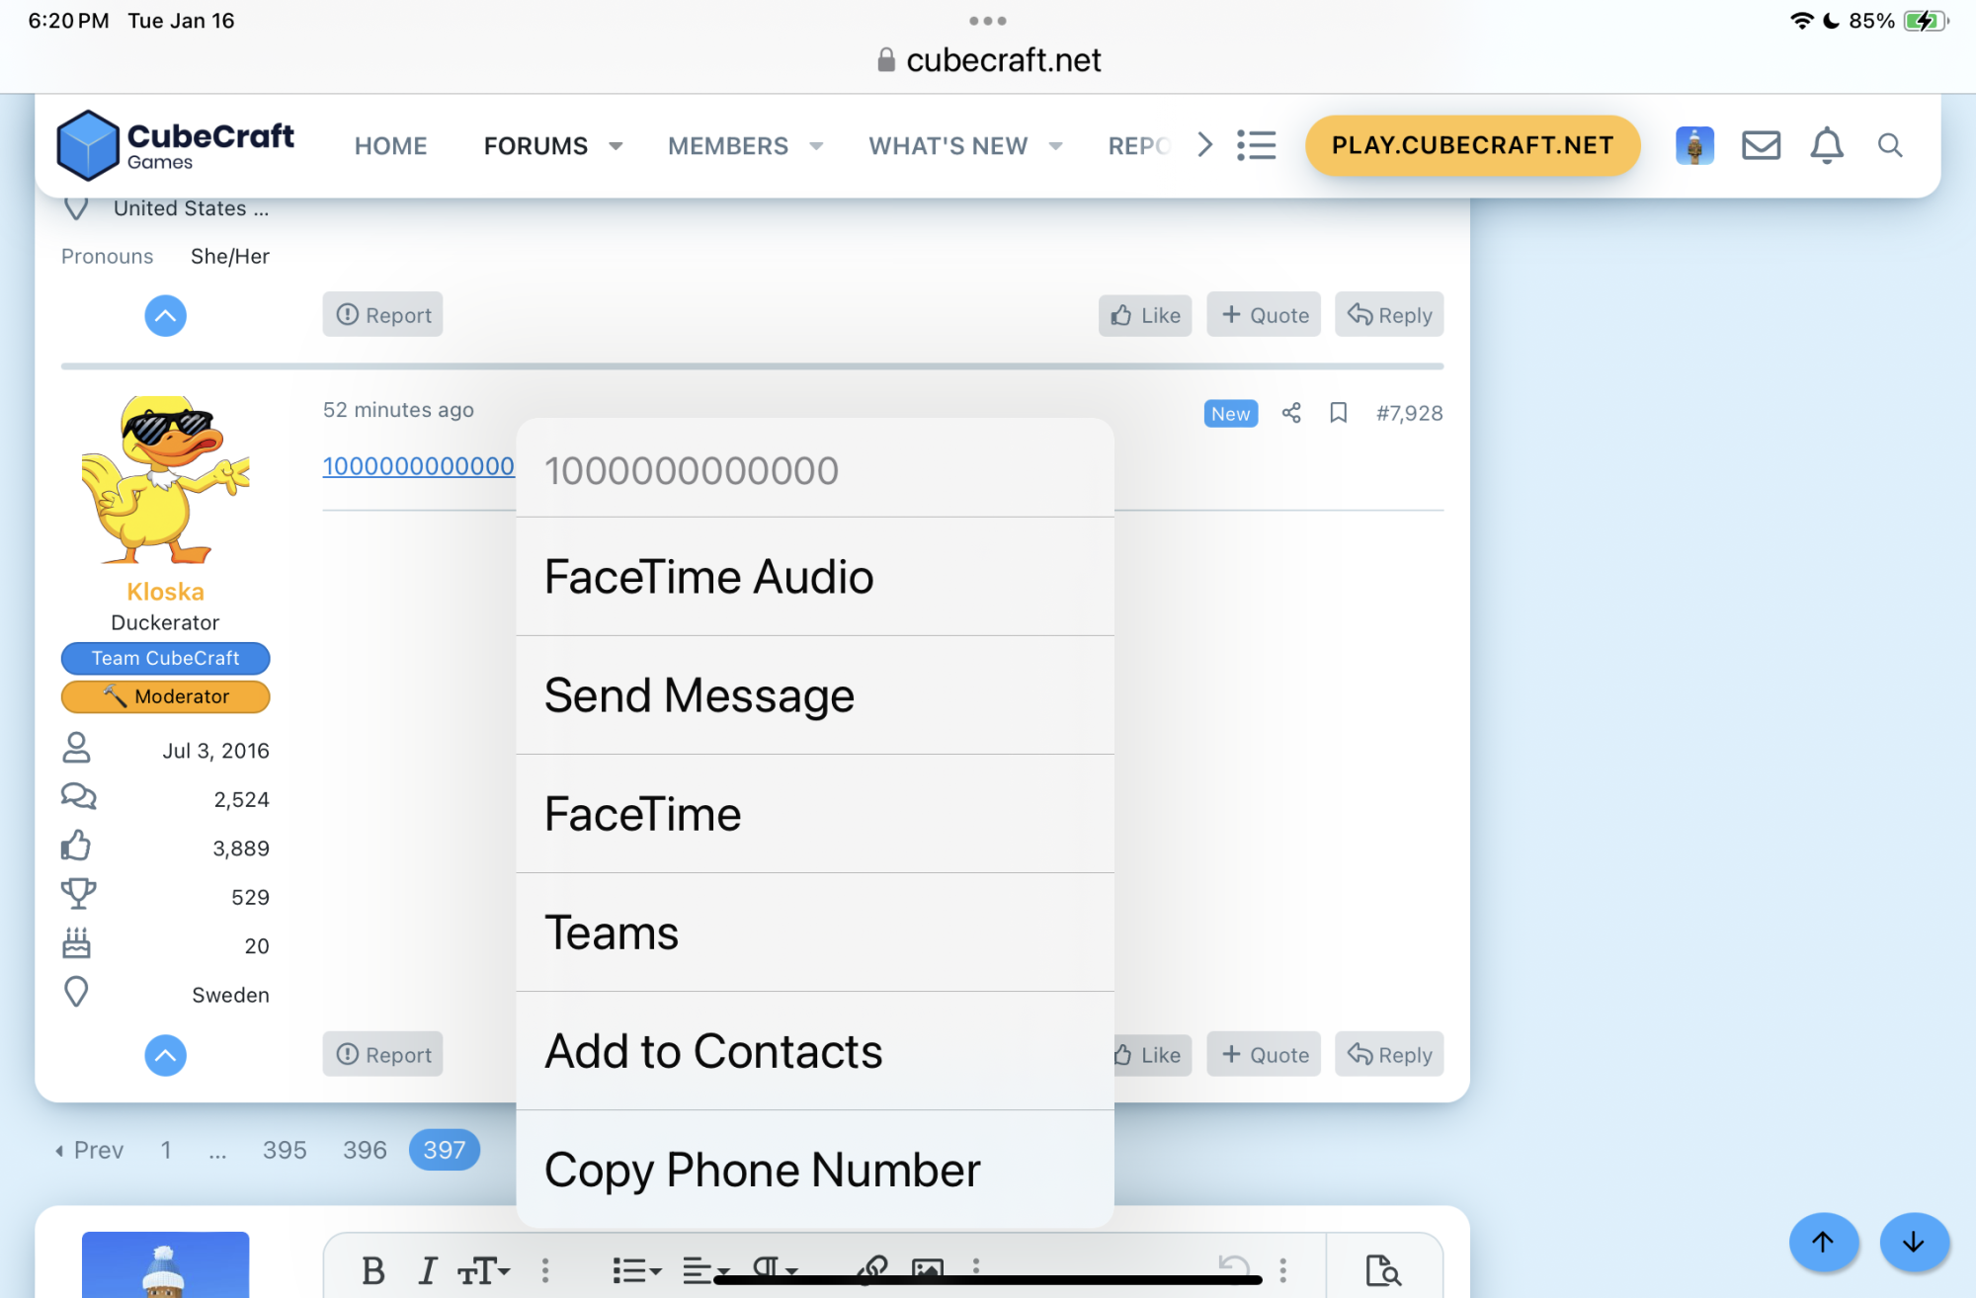Click your avatar beside the reply editor
The image size is (1976, 1298).
click(x=165, y=1264)
